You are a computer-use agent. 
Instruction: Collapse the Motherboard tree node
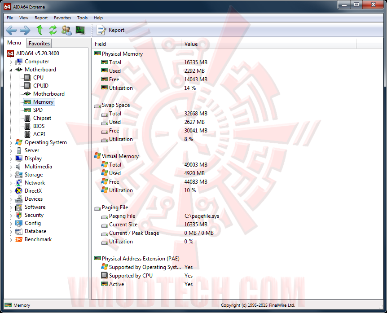click(x=11, y=70)
